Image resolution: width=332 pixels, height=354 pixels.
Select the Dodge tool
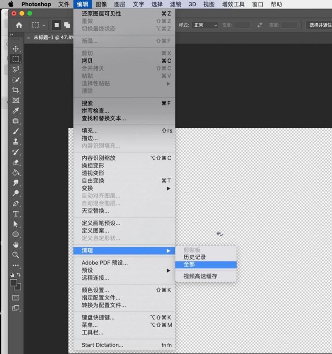coord(16,193)
